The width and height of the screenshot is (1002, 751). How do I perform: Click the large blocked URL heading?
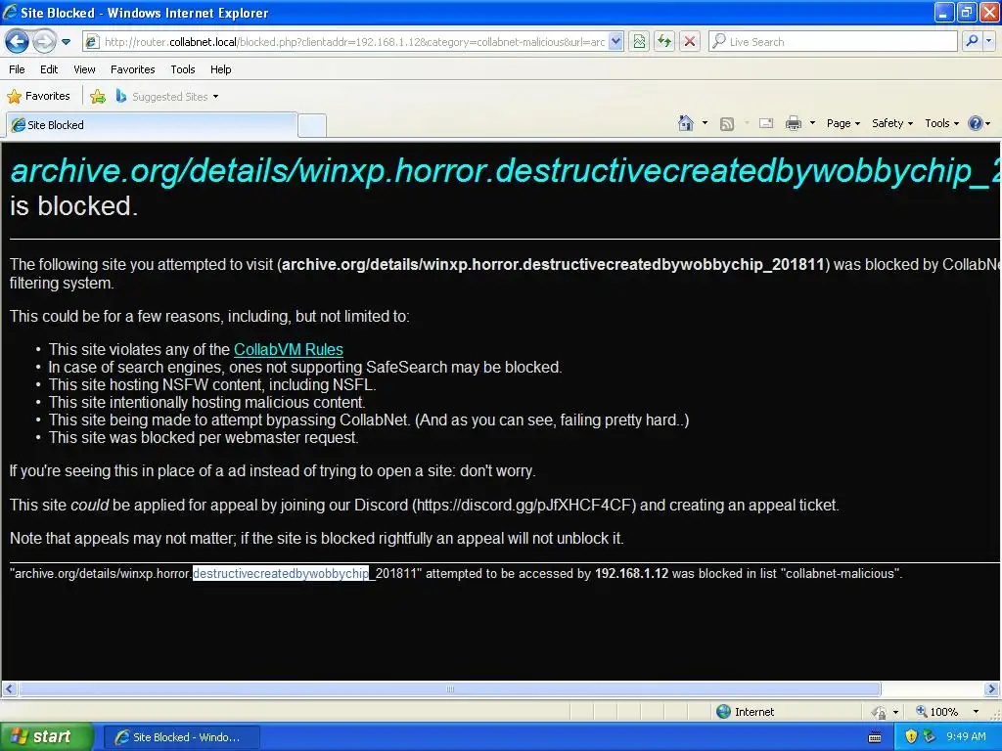pos(506,171)
